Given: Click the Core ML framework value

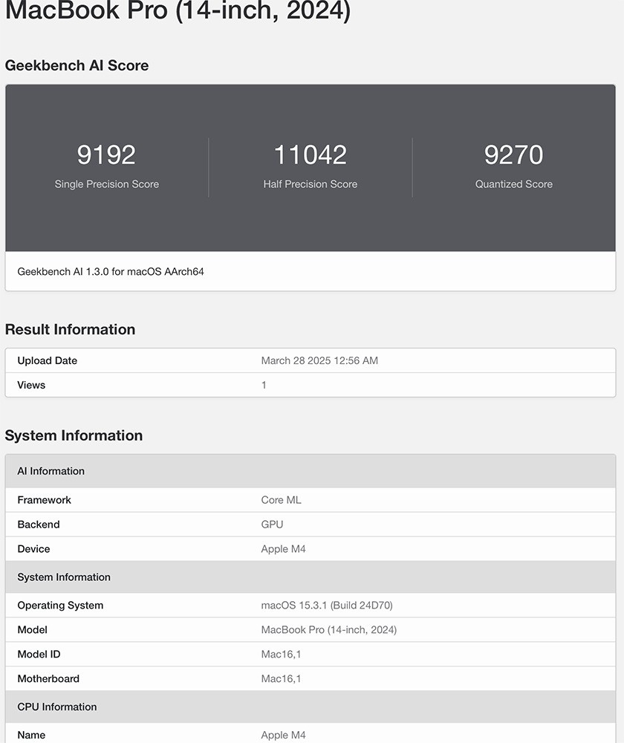Looking at the screenshot, I should point(281,500).
